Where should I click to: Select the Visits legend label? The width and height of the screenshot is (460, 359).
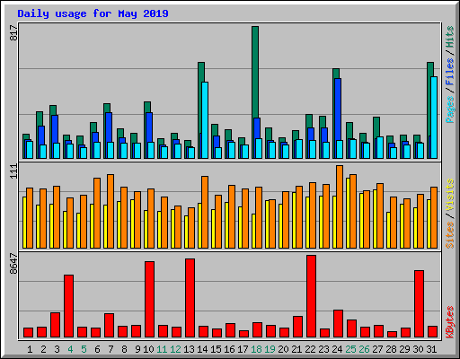click(450, 196)
